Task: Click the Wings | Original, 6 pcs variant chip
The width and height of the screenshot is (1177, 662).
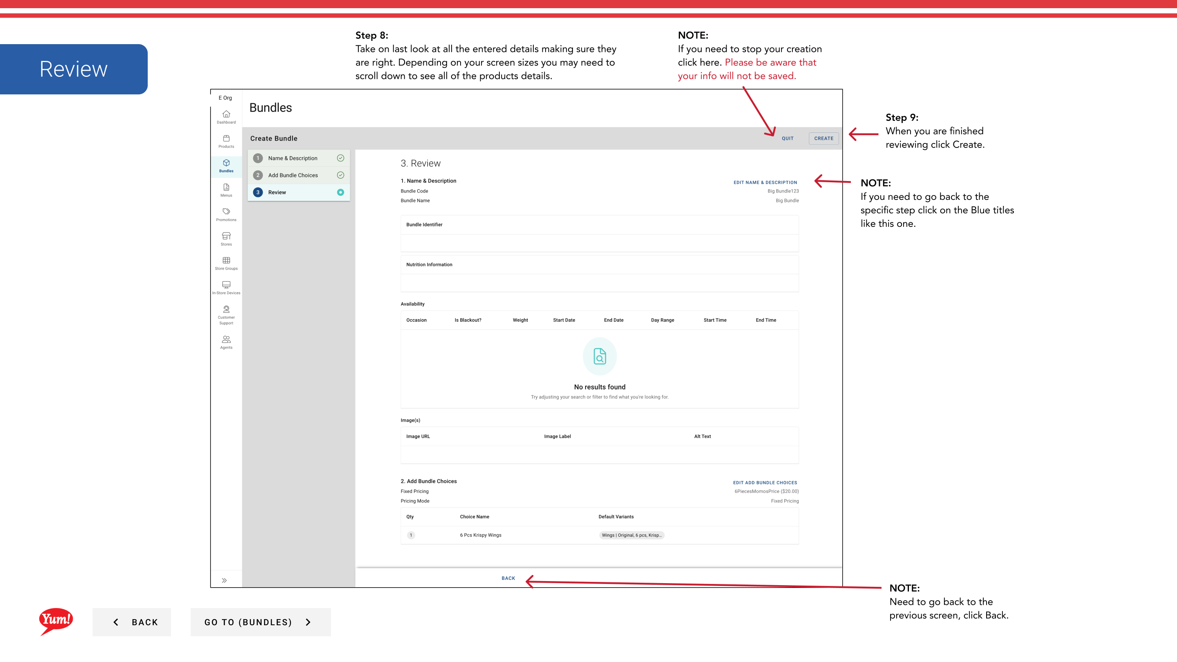Action: tap(631, 535)
